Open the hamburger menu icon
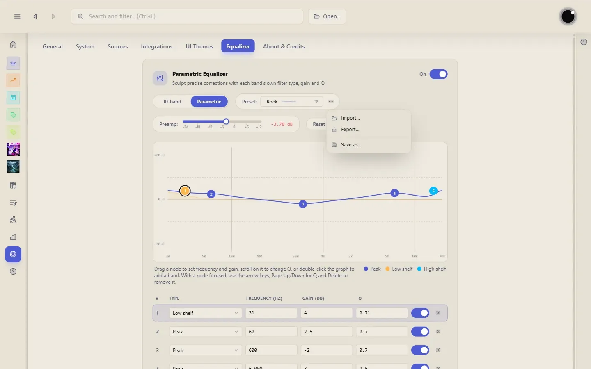591x369 pixels. 17,16
